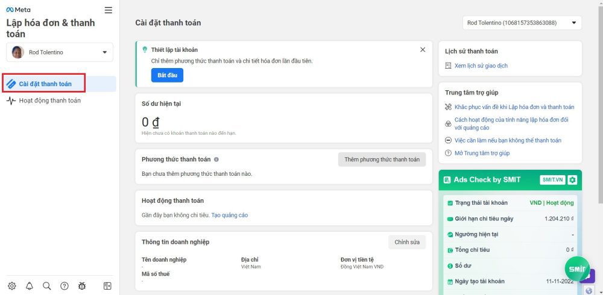Click the receipt icon beside Xem lịch sử giao dịch
The height and width of the screenshot is (295, 603).
click(x=448, y=66)
